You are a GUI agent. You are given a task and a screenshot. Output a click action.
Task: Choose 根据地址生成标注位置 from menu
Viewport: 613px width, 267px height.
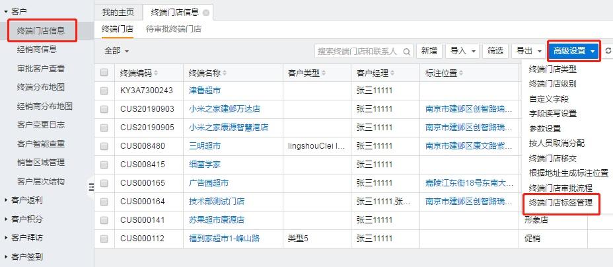click(569, 173)
